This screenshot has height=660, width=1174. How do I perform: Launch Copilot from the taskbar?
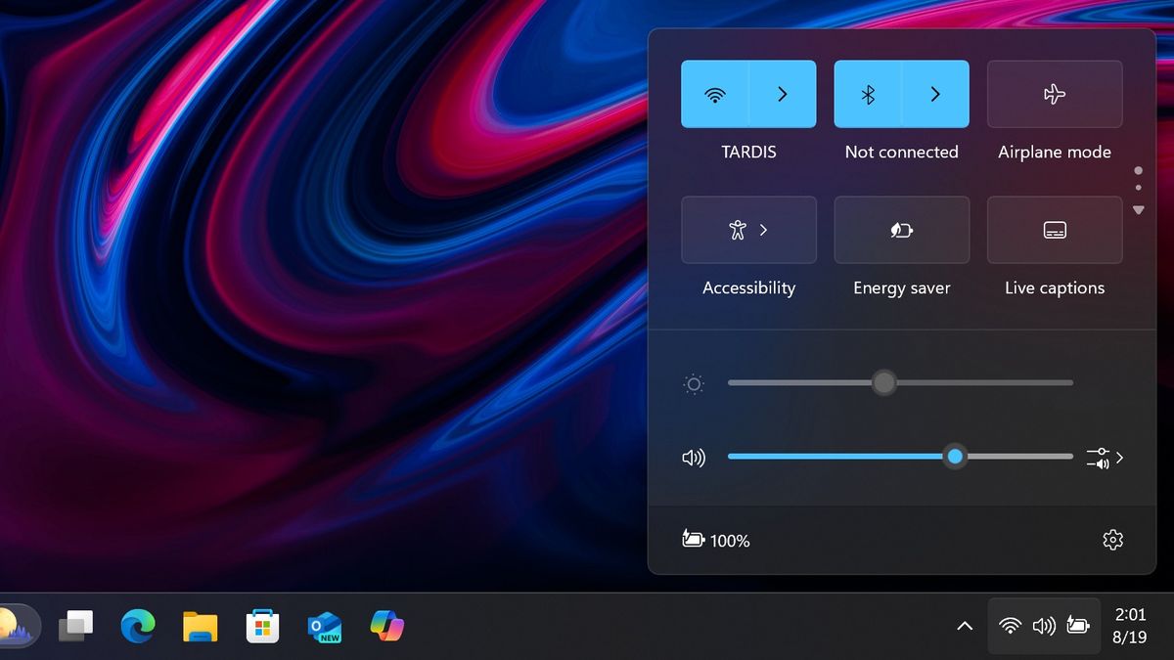pyautogui.click(x=386, y=626)
